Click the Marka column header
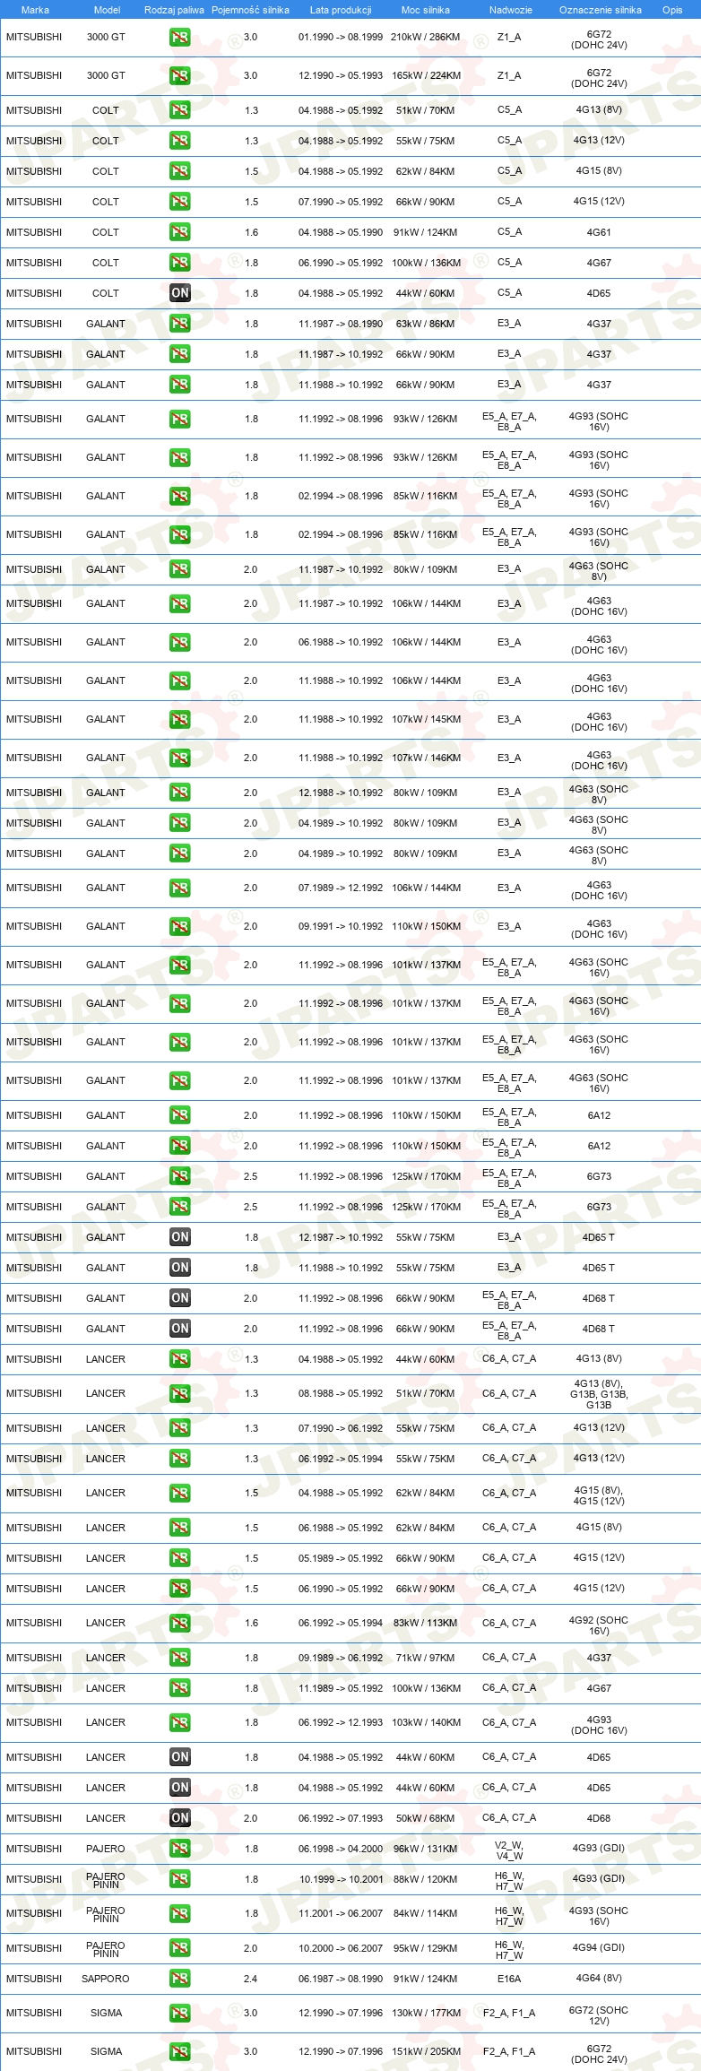Viewport: 701px width, 2071px height. (x=35, y=10)
